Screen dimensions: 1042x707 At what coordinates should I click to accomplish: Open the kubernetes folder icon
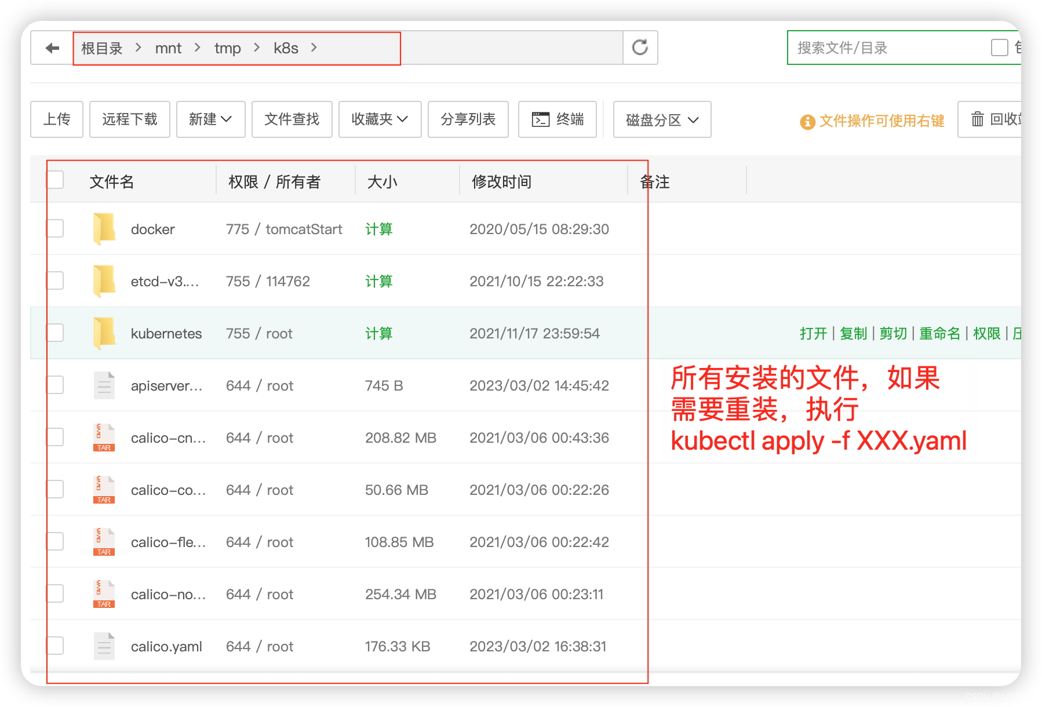(104, 333)
